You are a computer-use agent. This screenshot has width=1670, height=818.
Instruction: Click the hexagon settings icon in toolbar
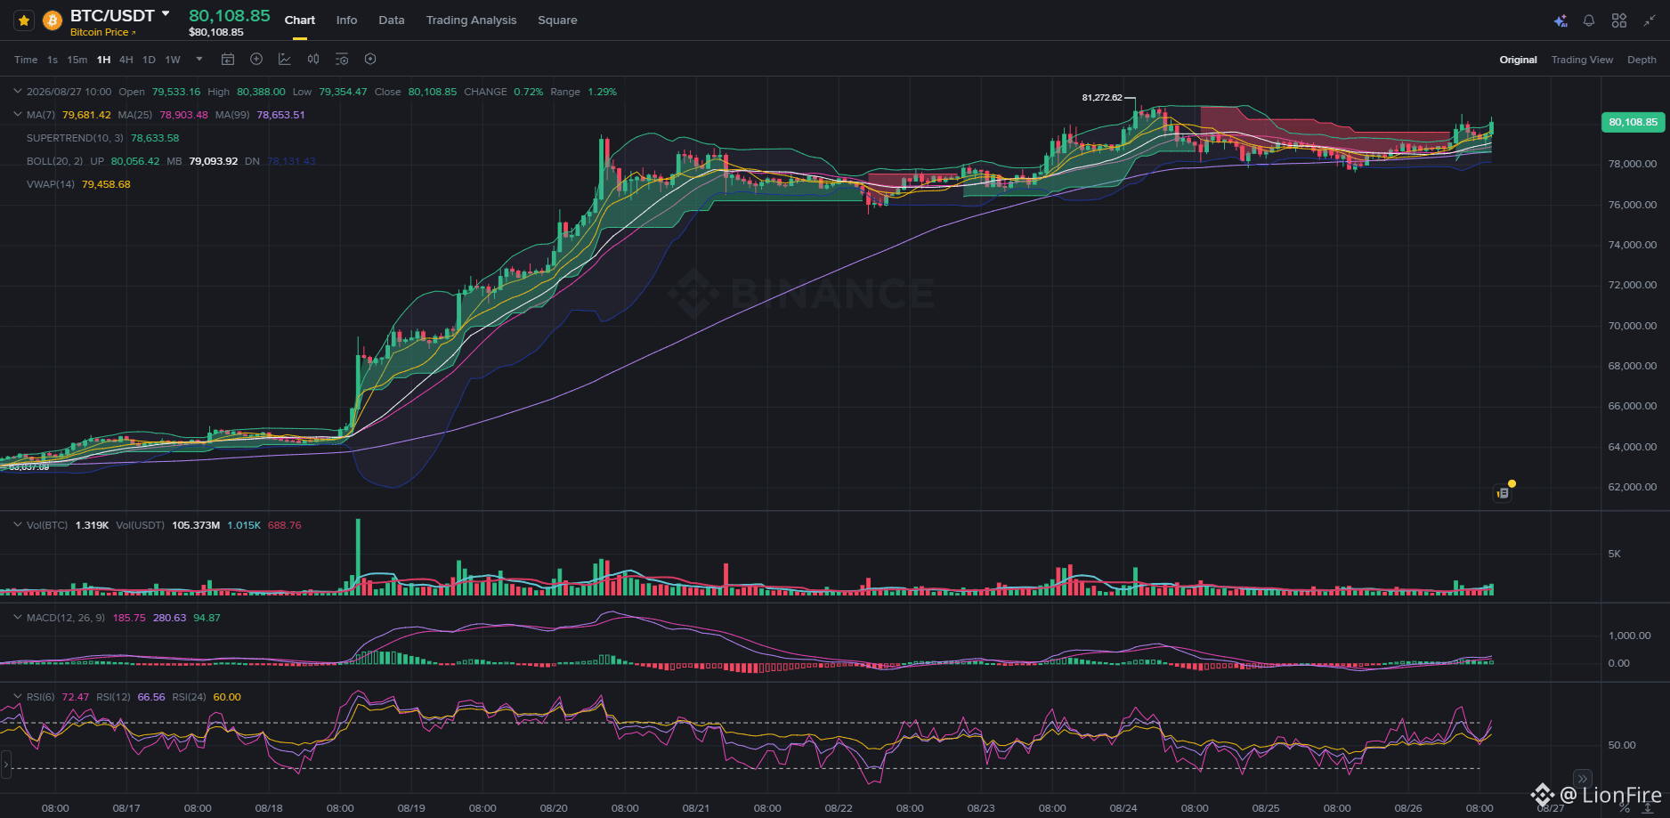(x=370, y=59)
